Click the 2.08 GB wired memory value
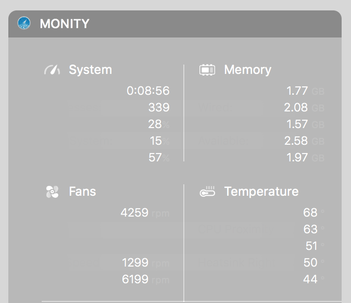This screenshot has height=303, width=351. tap(304, 107)
